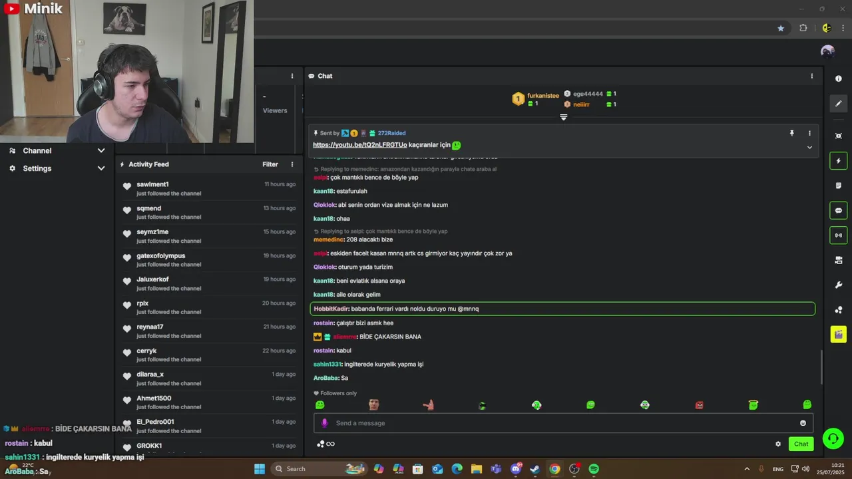Insert the red angry face emote

(699, 404)
